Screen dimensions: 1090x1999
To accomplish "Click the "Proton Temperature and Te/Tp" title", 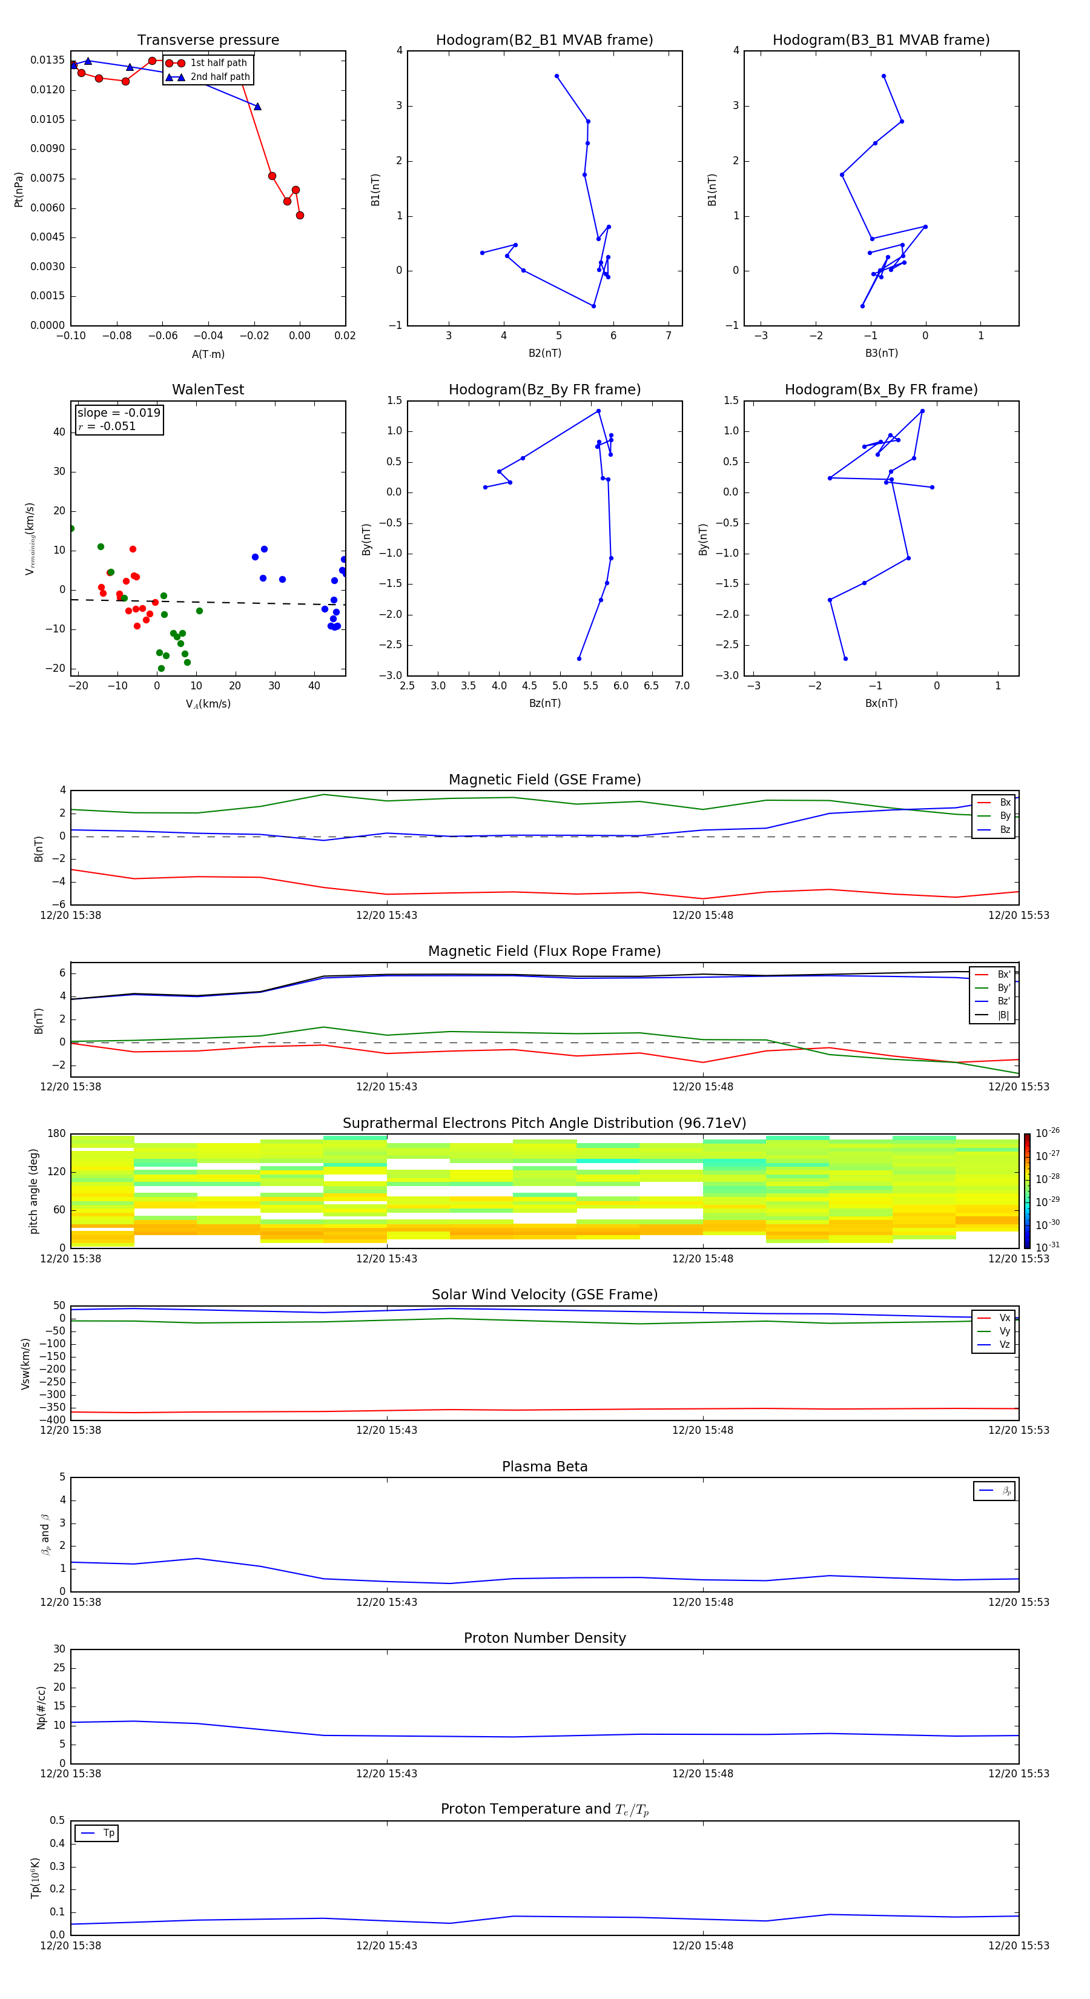I will click(x=544, y=1809).
